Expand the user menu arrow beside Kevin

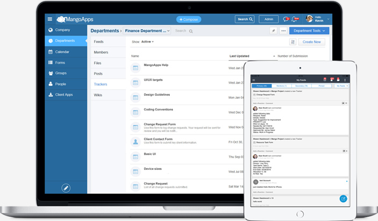tap(328, 19)
